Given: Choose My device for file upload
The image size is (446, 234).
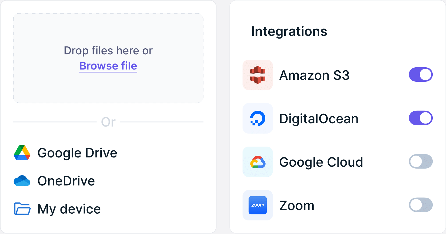Looking at the screenshot, I should coord(69,209).
